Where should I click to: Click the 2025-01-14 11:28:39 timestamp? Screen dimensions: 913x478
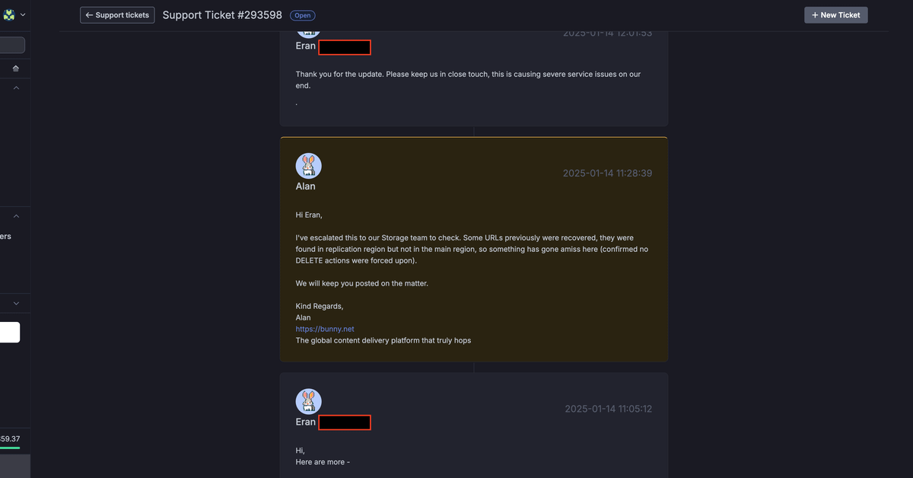607,174
